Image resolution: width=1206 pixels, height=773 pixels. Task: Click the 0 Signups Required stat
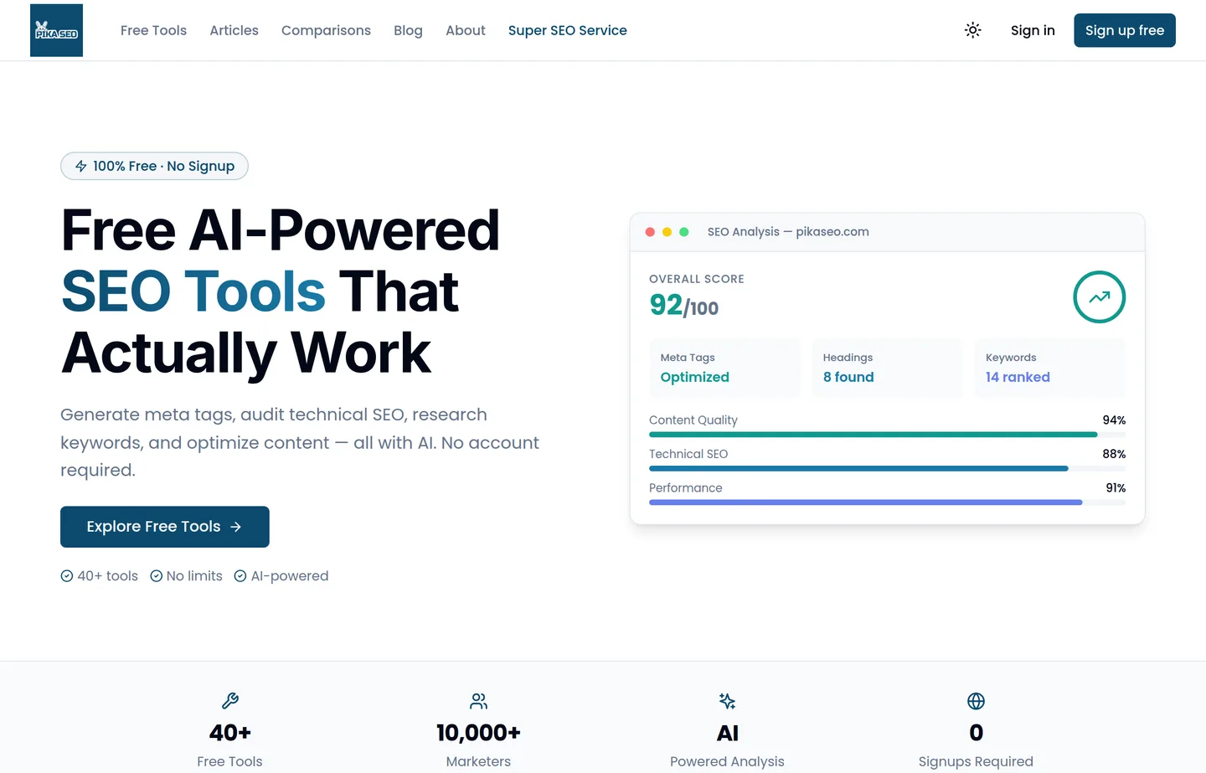click(976, 730)
